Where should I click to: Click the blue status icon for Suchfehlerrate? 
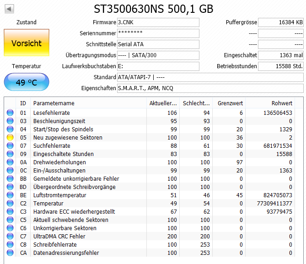point(10,145)
